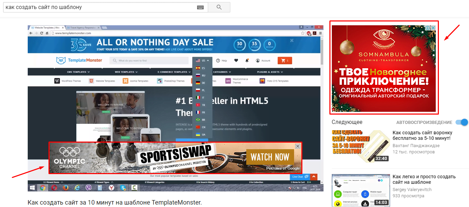This screenshot has width=469, height=207.
Task: Click the Joomla Templates icon
Action: pyautogui.click(x=125, y=81)
